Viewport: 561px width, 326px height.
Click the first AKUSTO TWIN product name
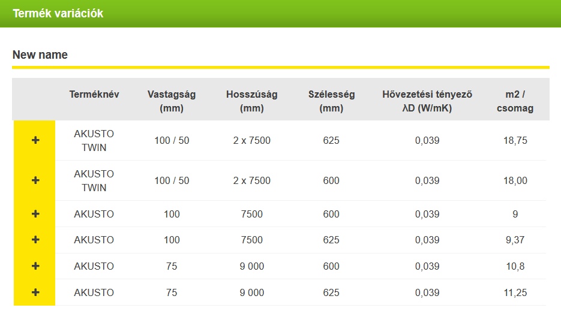(x=94, y=140)
